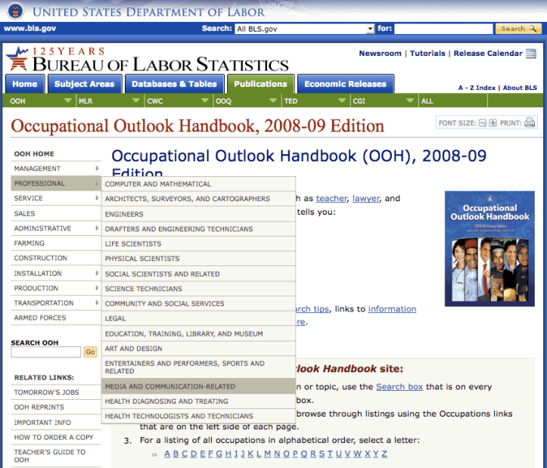Open the Subject Areas tab
Viewport: 547px width, 468px height.
pos(85,84)
